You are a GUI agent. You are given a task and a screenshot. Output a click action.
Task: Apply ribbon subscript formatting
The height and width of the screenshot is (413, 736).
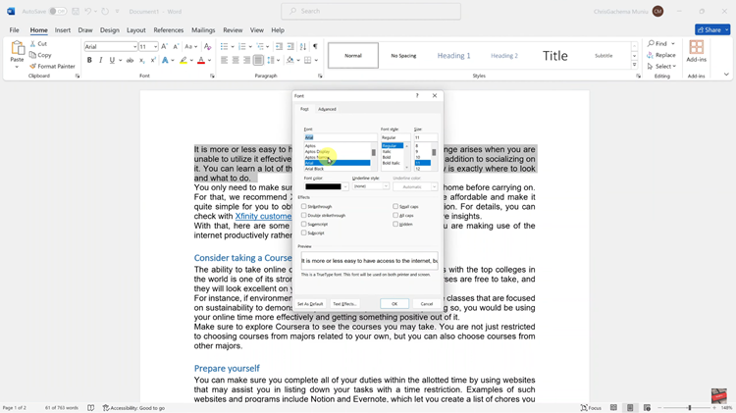(141, 60)
